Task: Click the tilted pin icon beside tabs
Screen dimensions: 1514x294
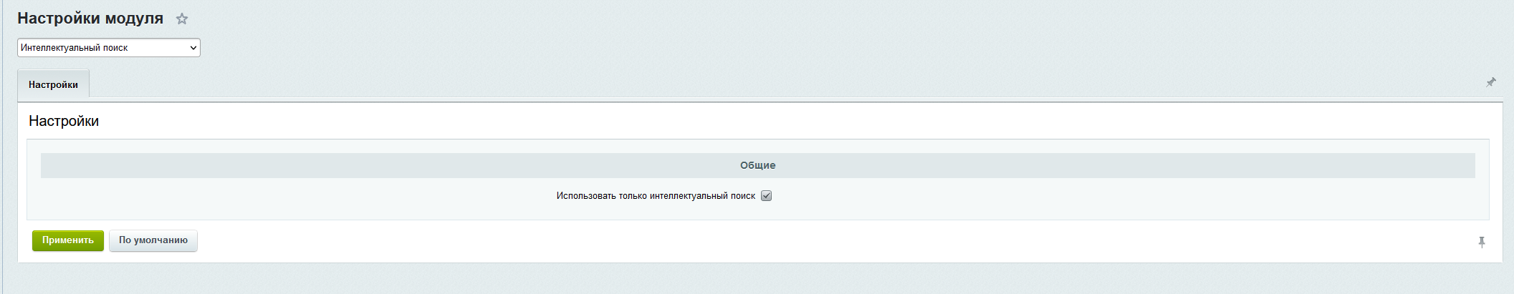Action: (1491, 82)
